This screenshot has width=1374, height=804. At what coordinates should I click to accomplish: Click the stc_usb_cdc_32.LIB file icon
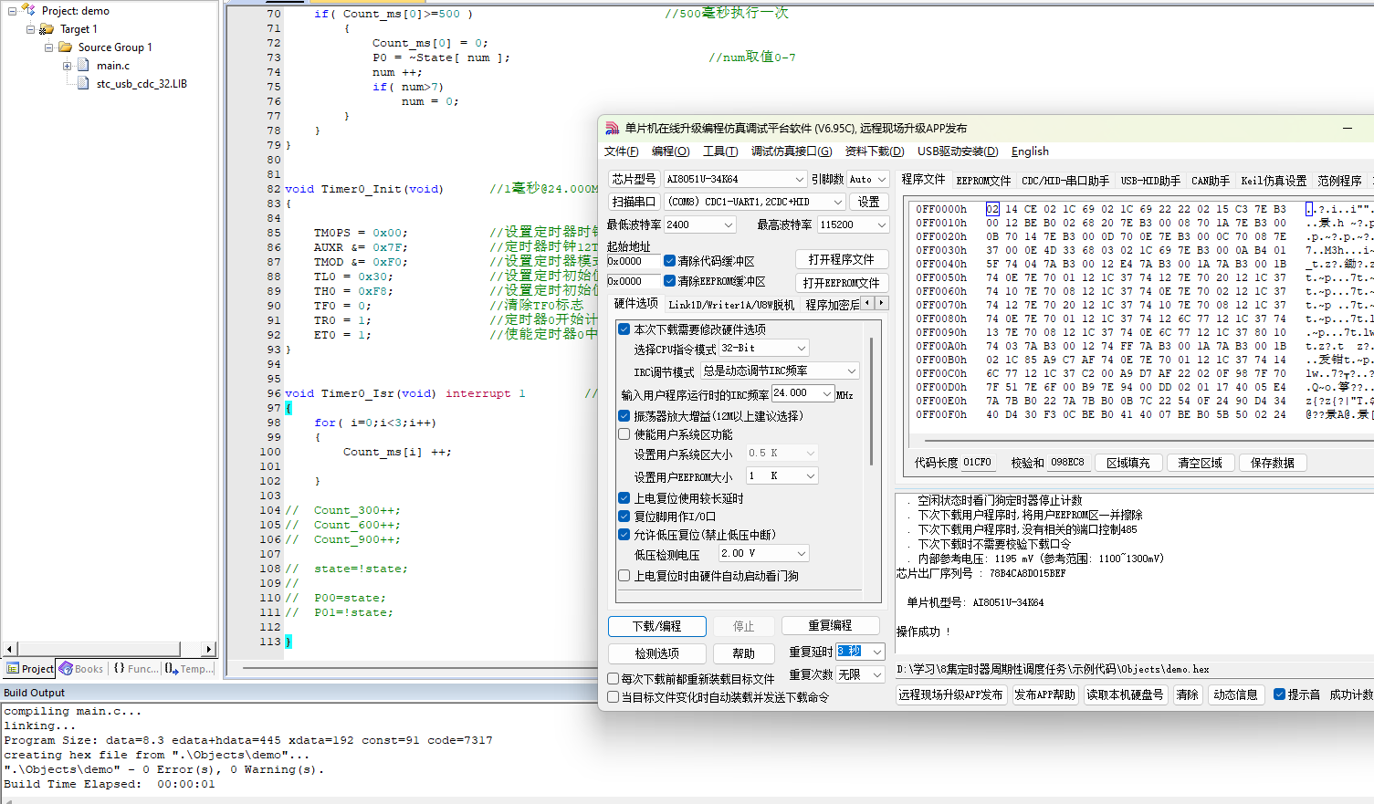point(83,83)
